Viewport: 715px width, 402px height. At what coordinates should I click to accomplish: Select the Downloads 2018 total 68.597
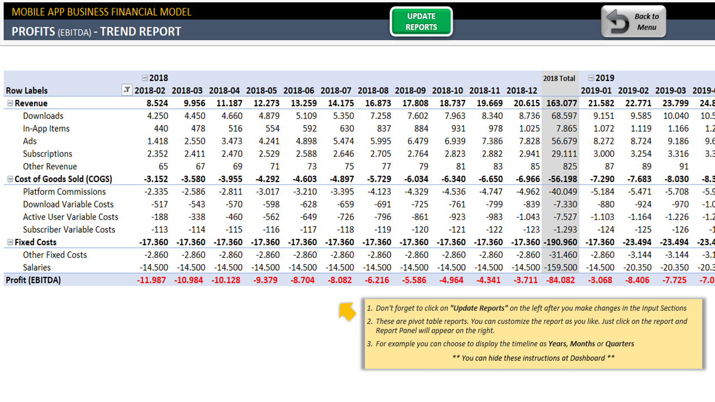[563, 116]
